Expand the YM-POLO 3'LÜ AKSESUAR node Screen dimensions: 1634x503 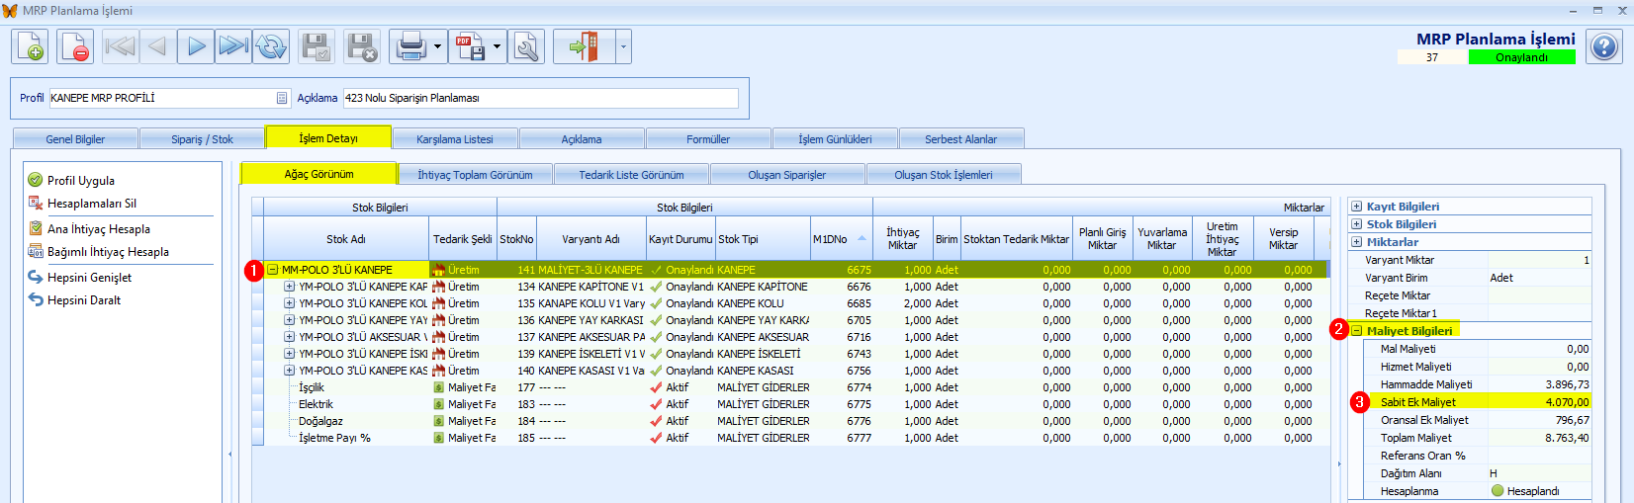click(289, 337)
